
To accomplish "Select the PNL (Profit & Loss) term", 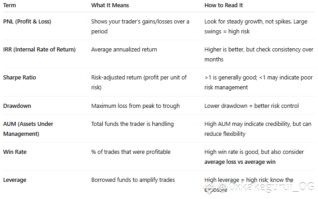I will pos(27,22).
